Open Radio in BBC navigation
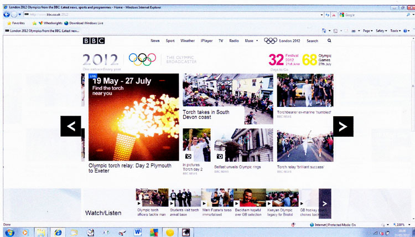The image size is (415, 237). 234,41
